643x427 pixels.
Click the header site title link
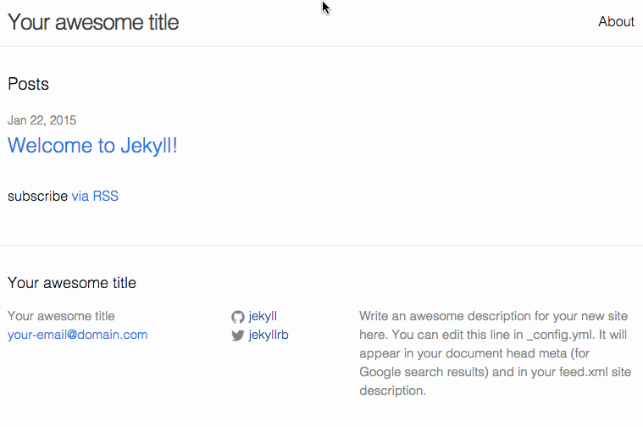93,22
